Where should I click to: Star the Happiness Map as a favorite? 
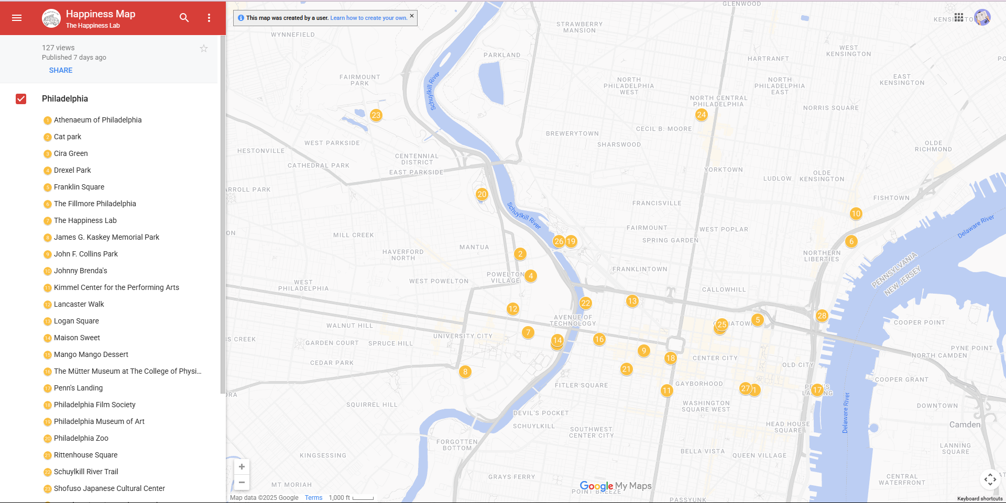pyautogui.click(x=203, y=48)
